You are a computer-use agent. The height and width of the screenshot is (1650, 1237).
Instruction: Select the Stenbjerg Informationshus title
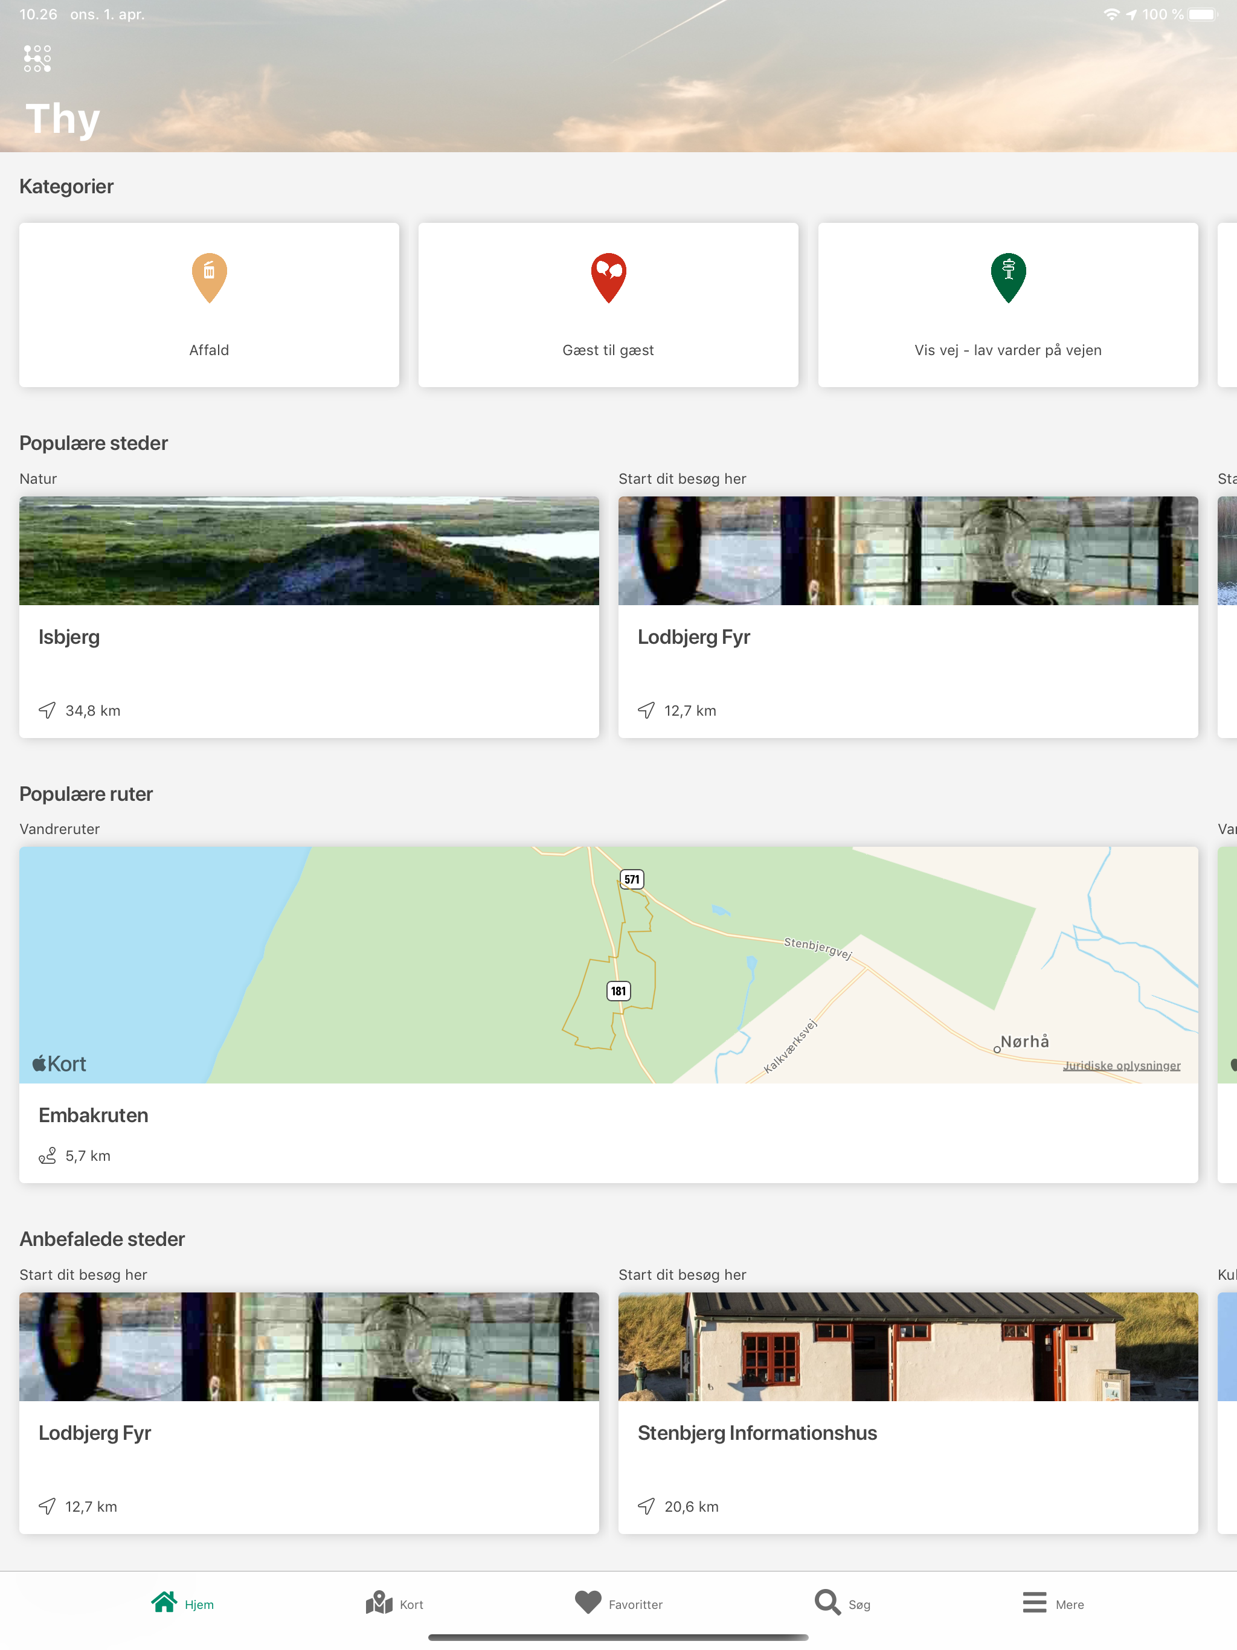pos(757,1433)
